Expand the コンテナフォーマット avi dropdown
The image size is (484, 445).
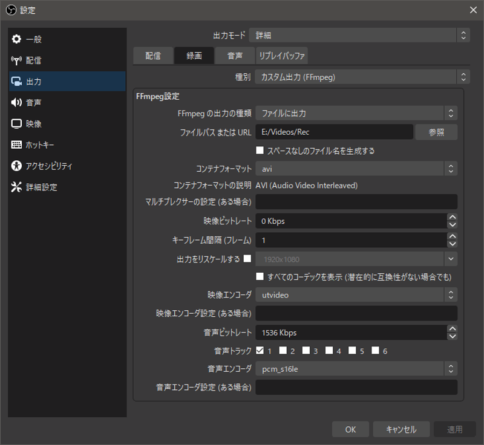(x=356, y=169)
